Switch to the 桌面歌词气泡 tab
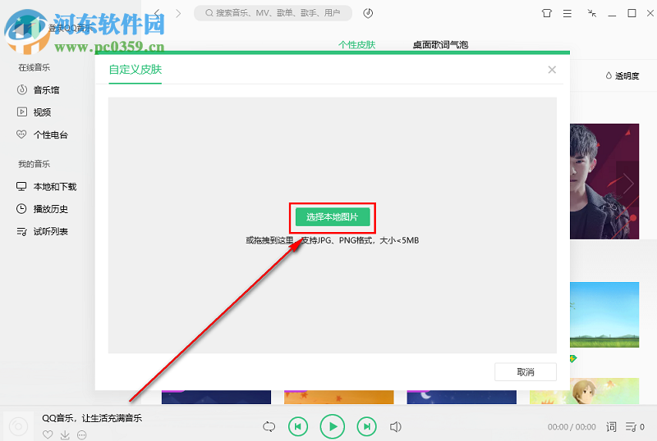The width and height of the screenshot is (657, 441). coord(440,45)
